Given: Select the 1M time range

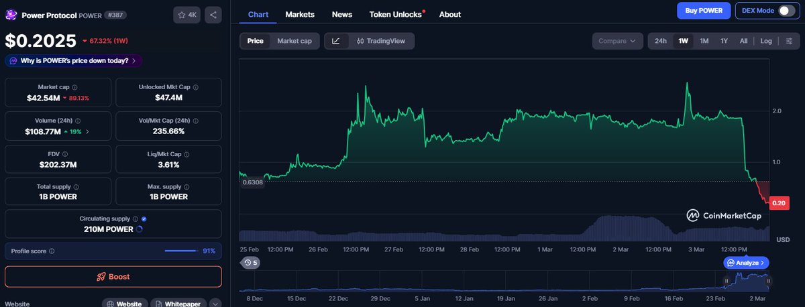Looking at the screenshot, I should point(704,41).
